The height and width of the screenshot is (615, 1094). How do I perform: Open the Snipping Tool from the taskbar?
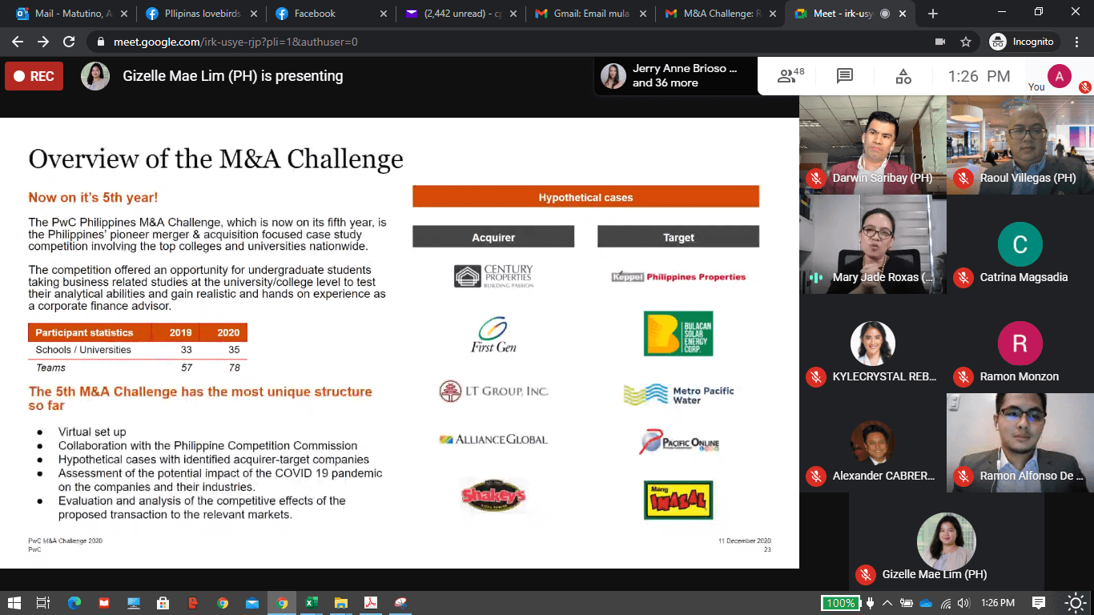click(400, 603)
